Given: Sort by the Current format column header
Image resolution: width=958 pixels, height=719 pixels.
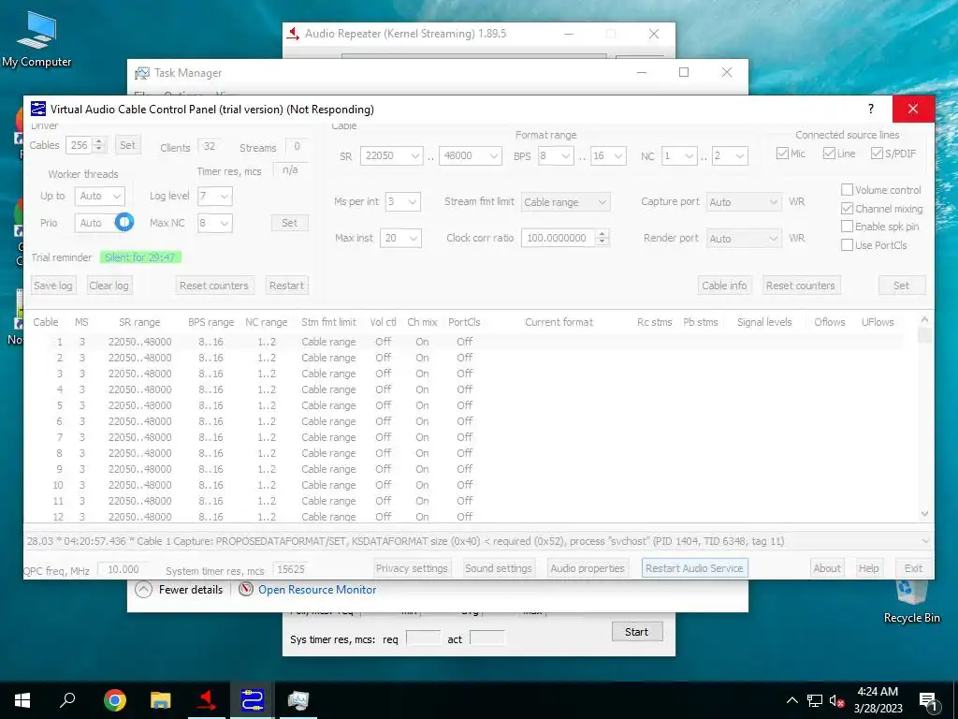Looking at the screenshot, I should (x=559, y=322).
